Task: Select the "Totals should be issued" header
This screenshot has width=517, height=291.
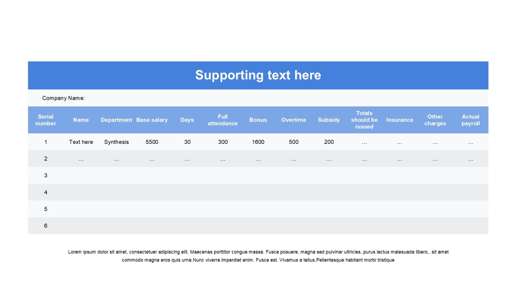Action: (364, 120)
